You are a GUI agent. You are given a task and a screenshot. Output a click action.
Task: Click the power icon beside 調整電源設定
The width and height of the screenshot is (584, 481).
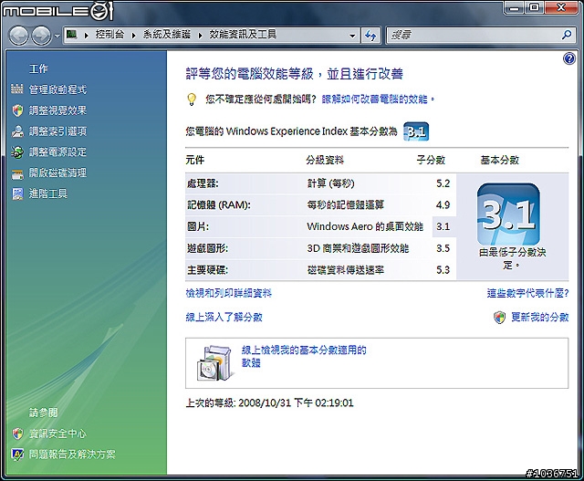click(17, 152)
